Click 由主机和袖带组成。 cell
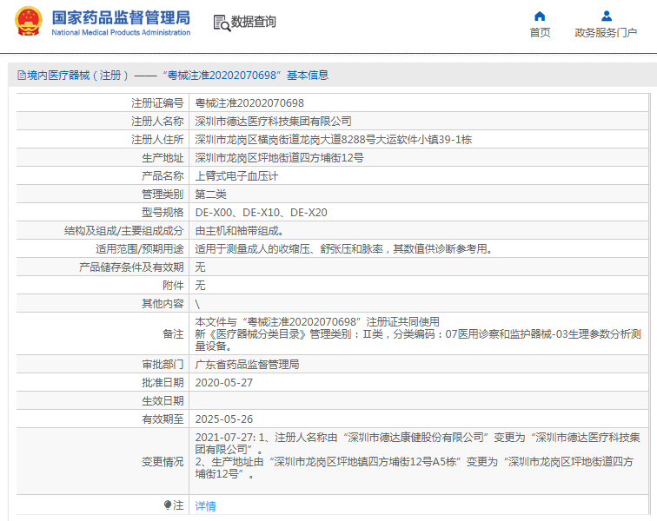The image size is (657, 521). click(x=240, y=231)
